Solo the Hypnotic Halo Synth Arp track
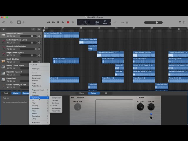Viewport: 188px width, 141px height. pos(11,49)
